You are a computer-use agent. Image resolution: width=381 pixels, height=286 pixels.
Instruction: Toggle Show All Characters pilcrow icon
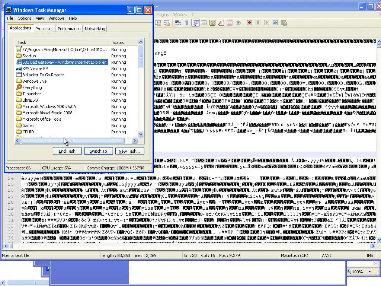pyautogui.click(x=186, y=23)
